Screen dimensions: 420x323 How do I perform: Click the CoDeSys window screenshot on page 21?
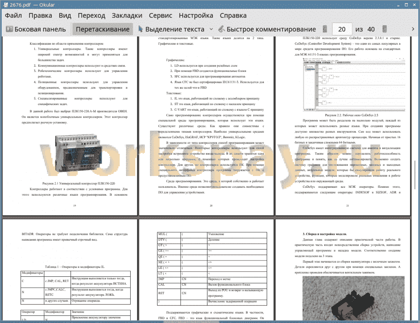coord(354,84)
